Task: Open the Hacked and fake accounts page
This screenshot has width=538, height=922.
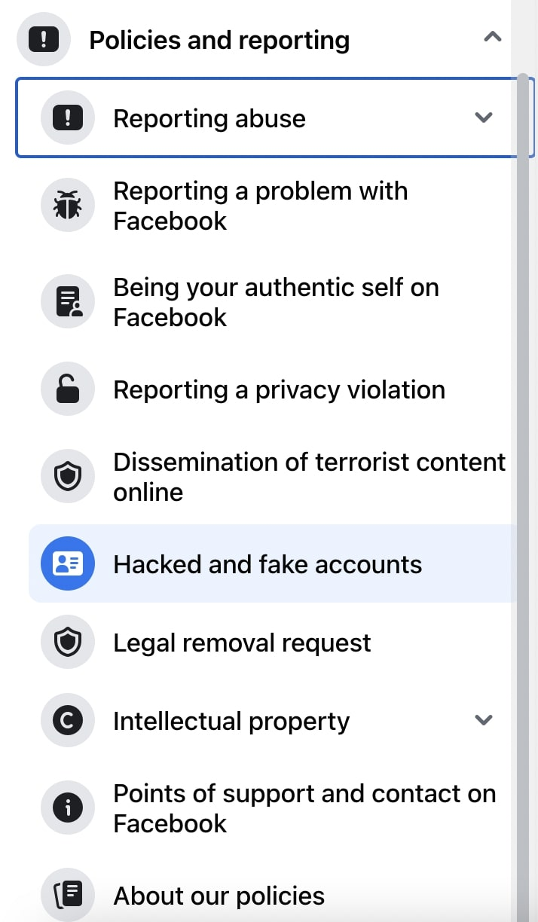Action: [267, 563]
